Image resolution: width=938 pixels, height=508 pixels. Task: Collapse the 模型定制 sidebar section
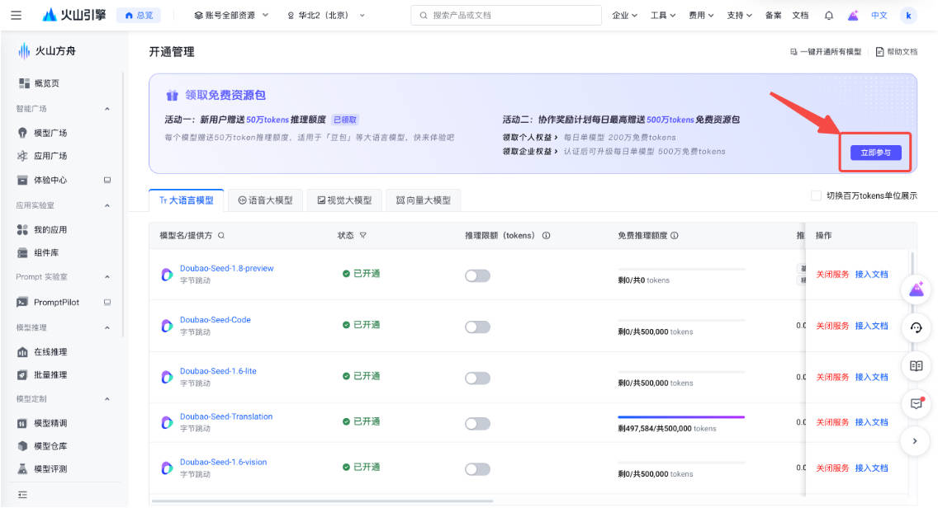pyautogui.click(x=107, y=398)
